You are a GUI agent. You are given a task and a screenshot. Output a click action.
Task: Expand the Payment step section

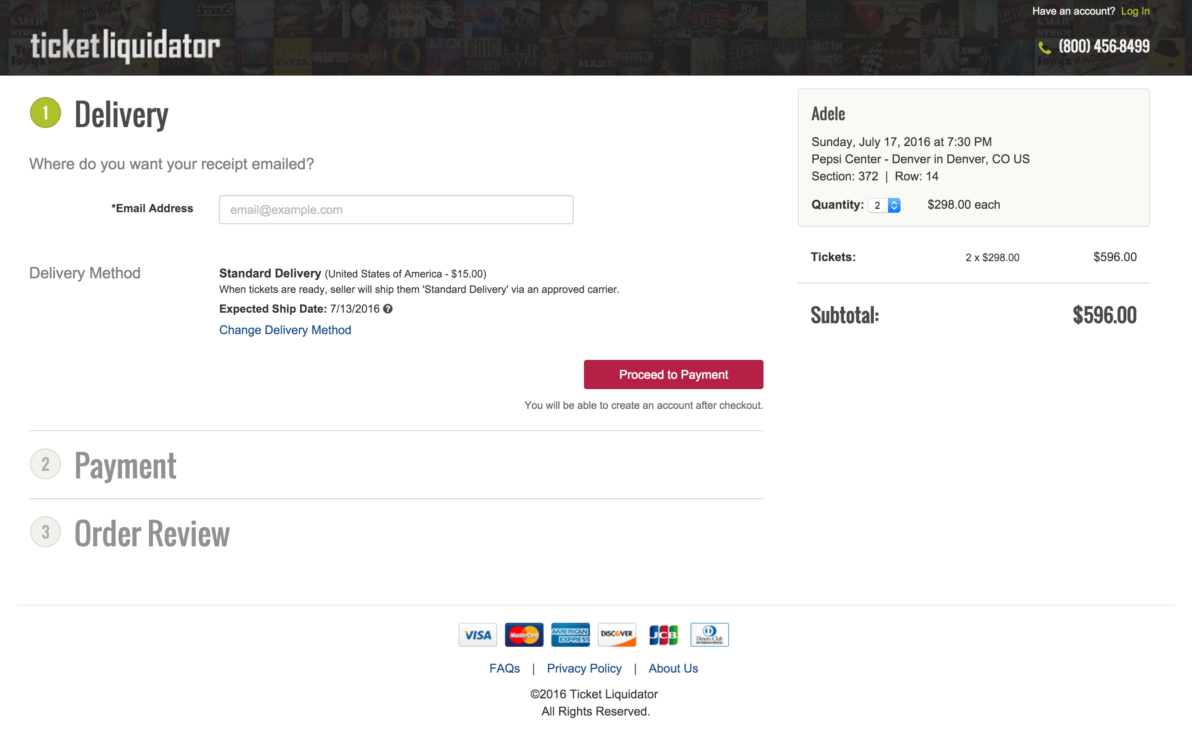125,465
